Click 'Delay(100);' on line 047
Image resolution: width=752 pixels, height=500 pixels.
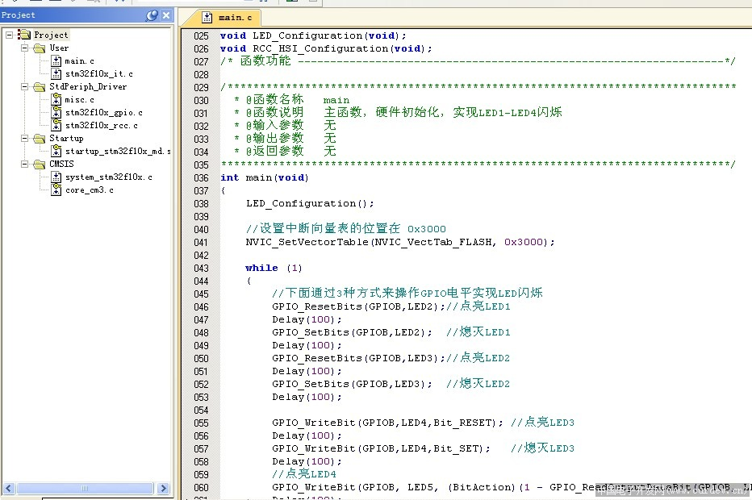tap(307, 319)
